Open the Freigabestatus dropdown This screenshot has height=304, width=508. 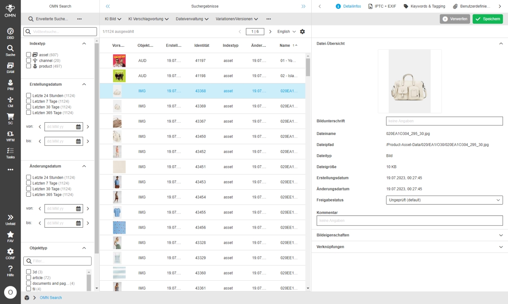444,200
